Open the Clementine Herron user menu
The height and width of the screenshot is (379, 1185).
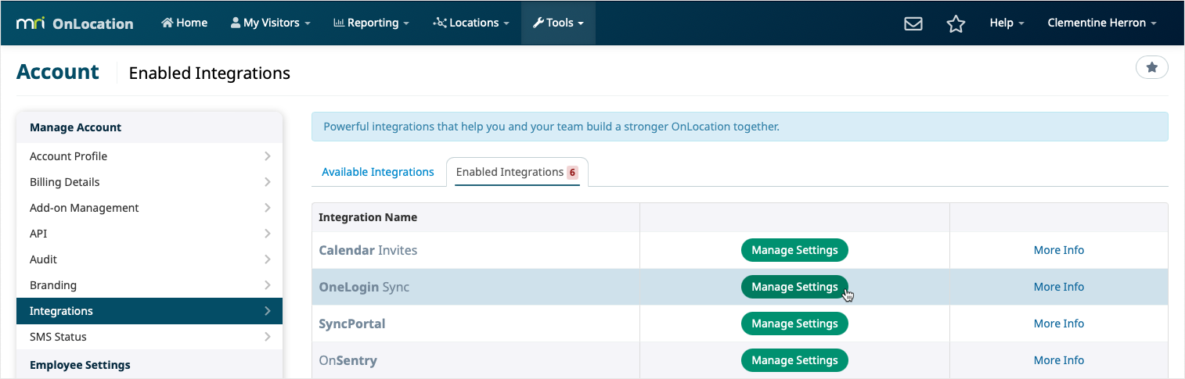tap(1102, 23)
